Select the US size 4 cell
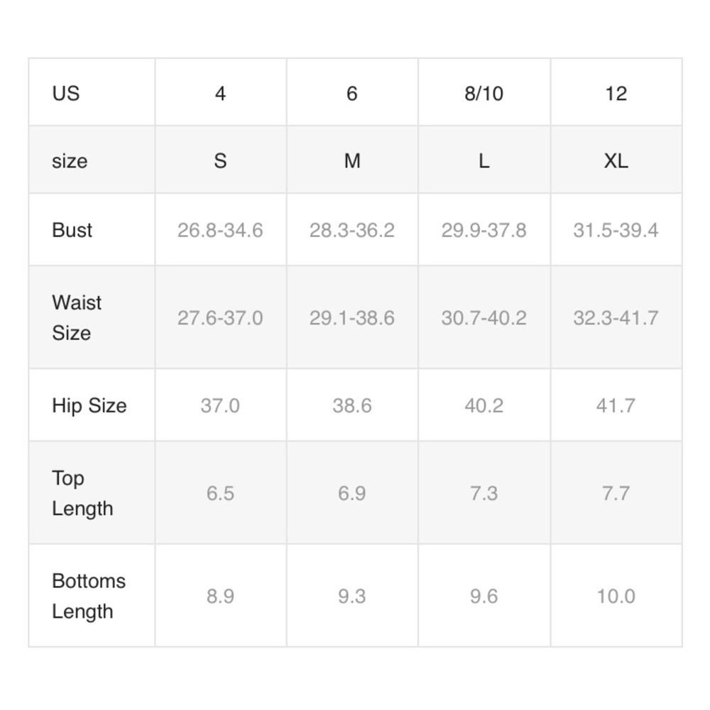 click(x=221, y=92)
